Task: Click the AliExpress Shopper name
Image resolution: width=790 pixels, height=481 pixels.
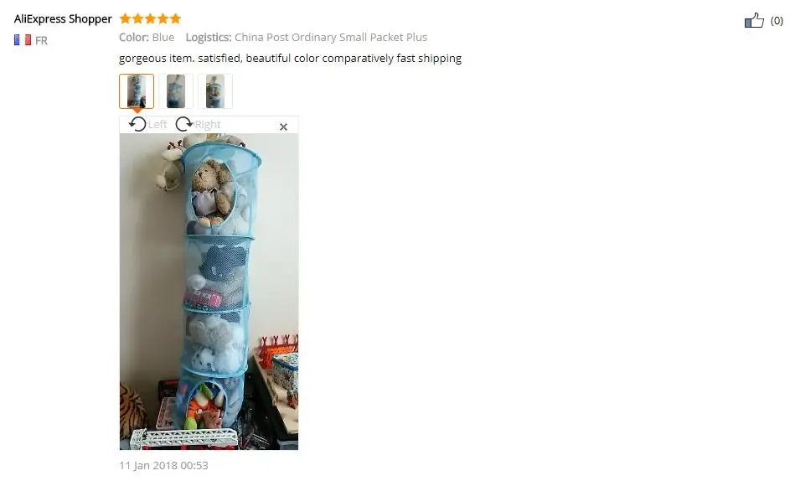Action: pos(63,18)
